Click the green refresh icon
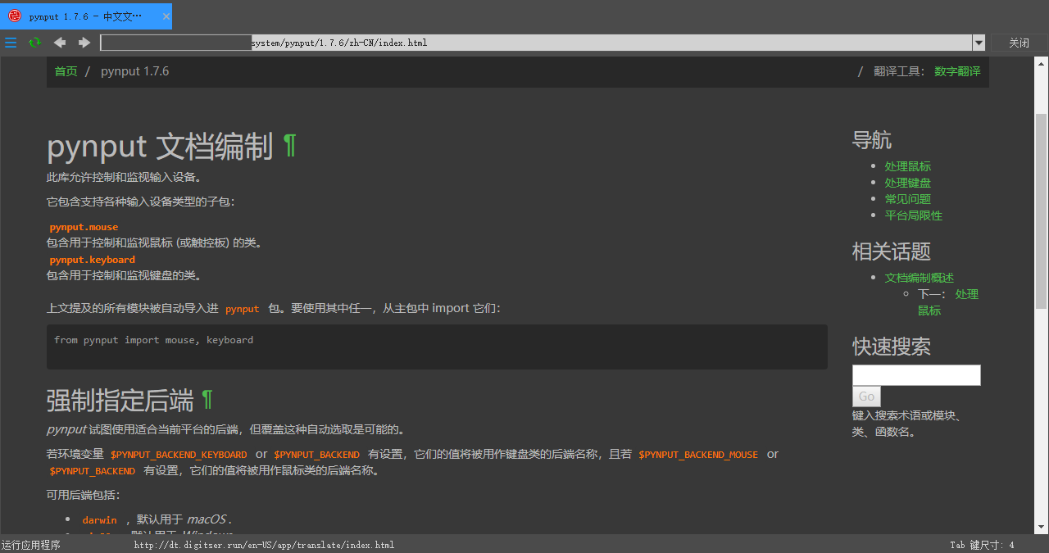The height and width of the screenshot is (553, 1049). click(x=34, y=43)
